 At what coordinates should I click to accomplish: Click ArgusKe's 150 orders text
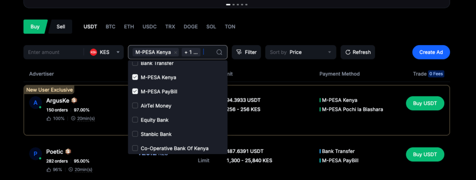[57, 110]
